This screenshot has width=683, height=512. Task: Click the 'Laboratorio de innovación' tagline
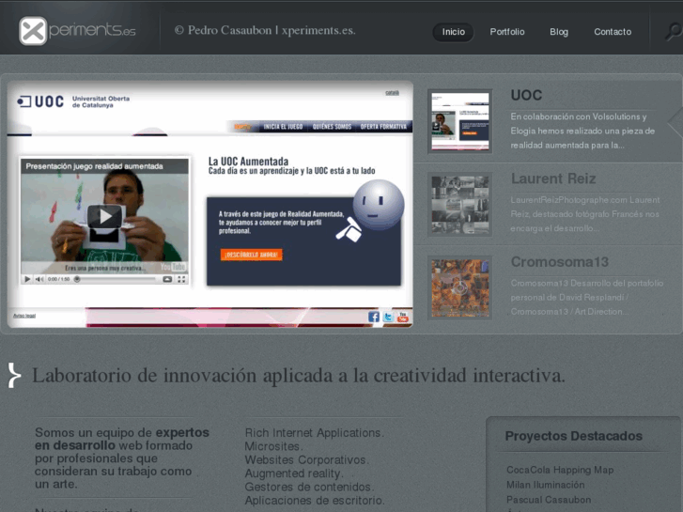[299, 375]
